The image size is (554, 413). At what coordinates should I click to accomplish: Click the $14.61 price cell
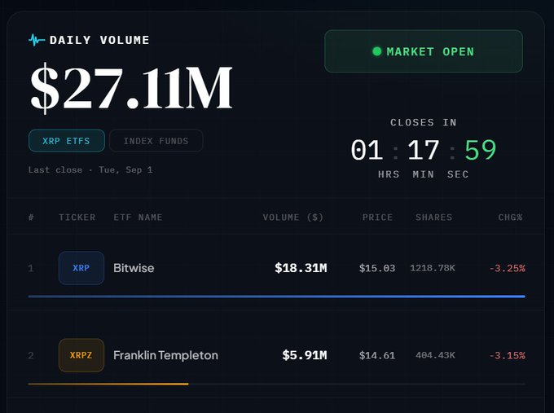[x=377, y=355]
